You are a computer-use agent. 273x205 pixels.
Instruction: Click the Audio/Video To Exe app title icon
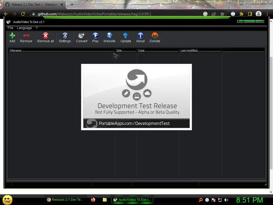coord(8,22)
